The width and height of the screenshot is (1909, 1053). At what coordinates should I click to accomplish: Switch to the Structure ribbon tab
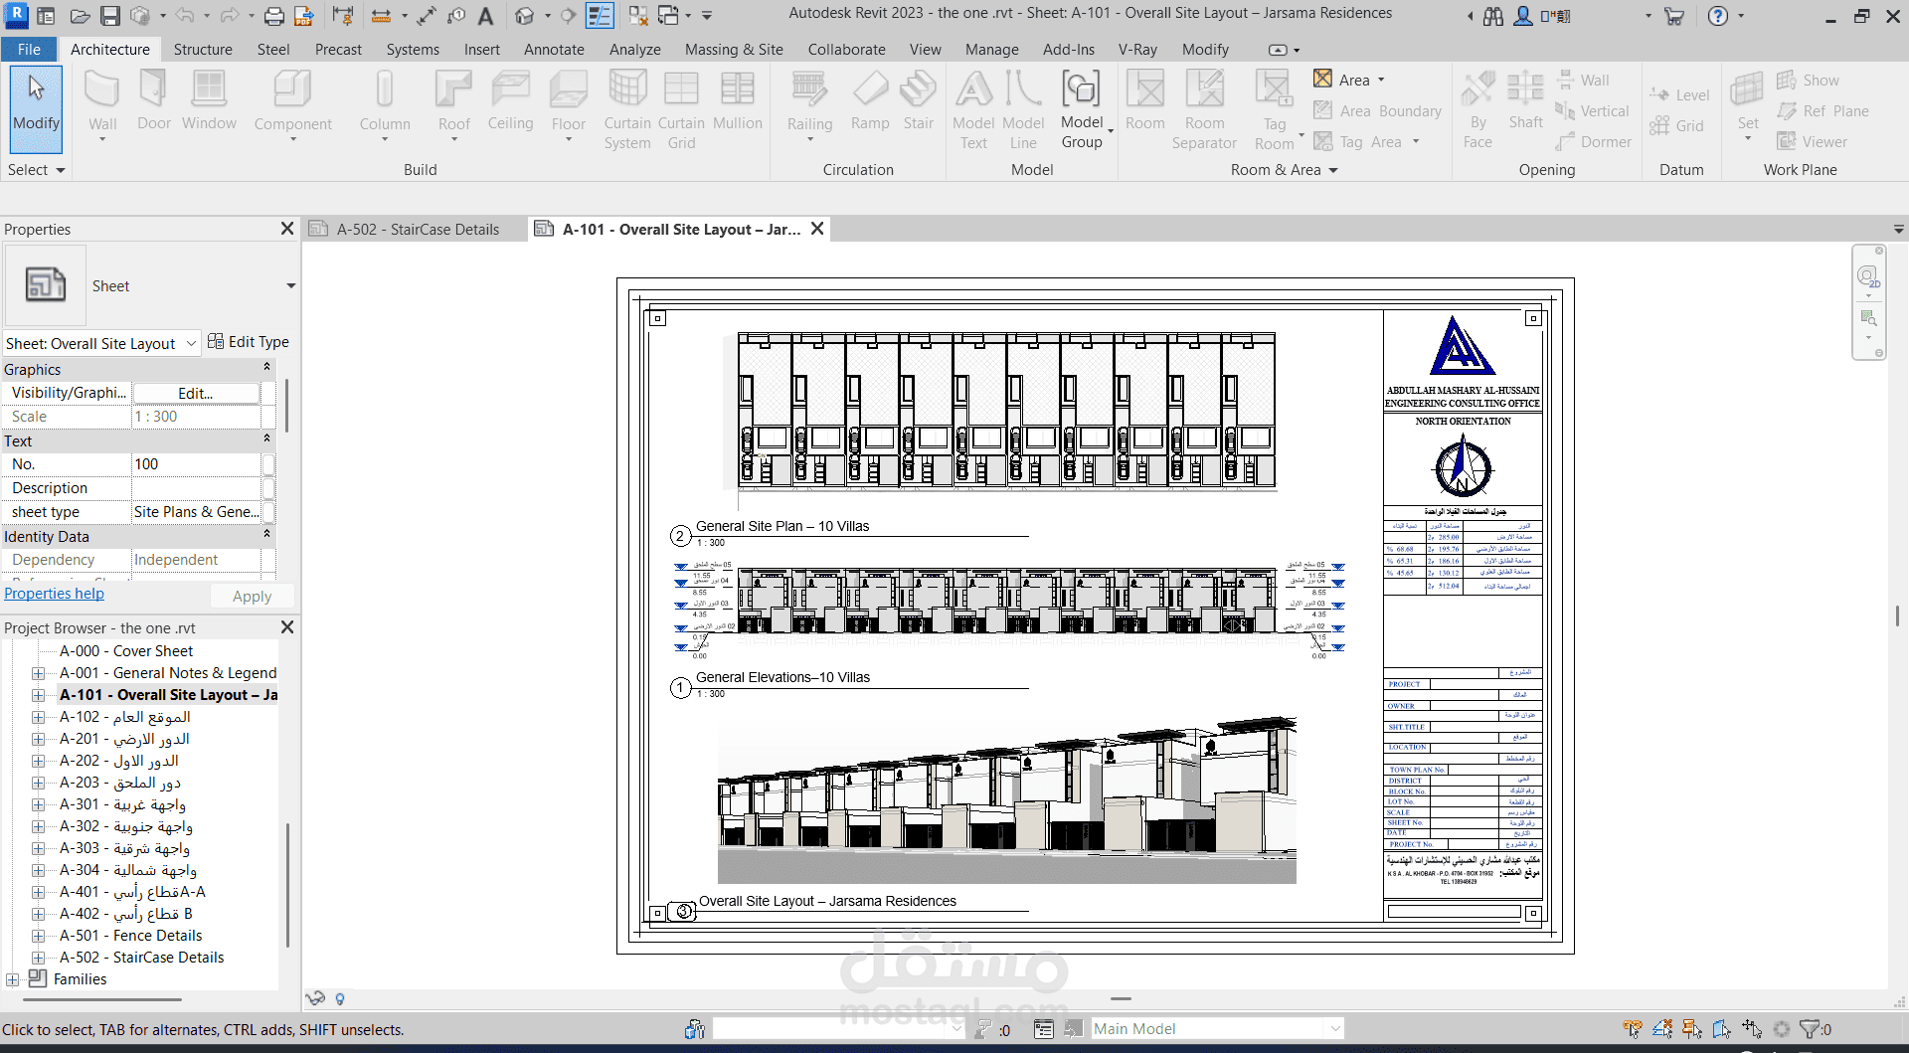tap(203, 50)
